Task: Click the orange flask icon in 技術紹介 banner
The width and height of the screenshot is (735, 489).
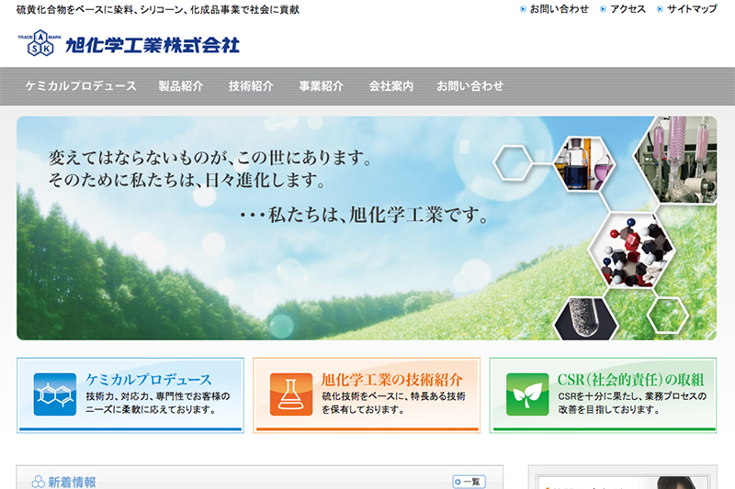Action: click(x=291, y=394)
